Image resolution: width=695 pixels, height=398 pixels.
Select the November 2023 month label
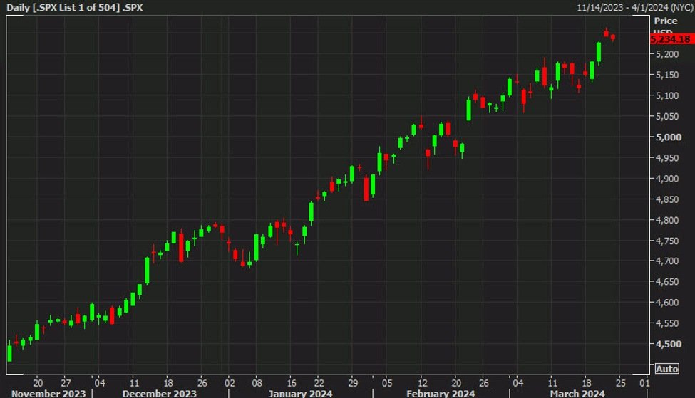coord(48,393)
